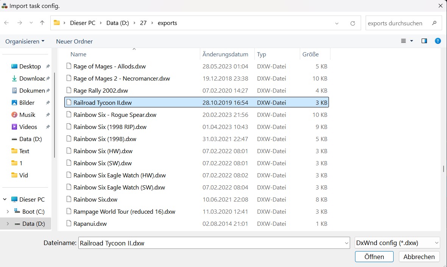Open the Organisieren dropdown menu
The width and height of the screenshot is (447, 267).
coord(25,41)
